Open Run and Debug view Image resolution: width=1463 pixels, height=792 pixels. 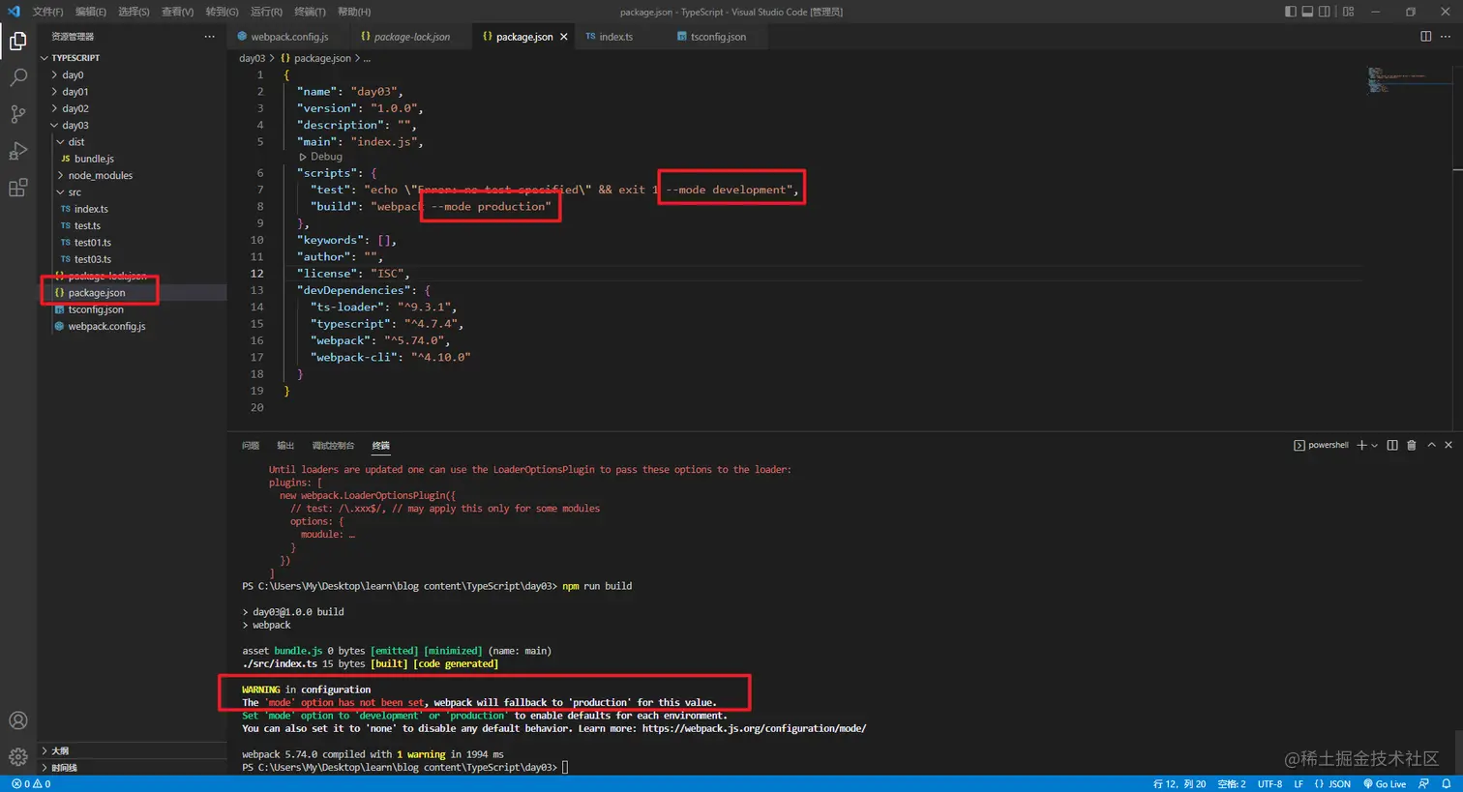[x=17, y=151]
